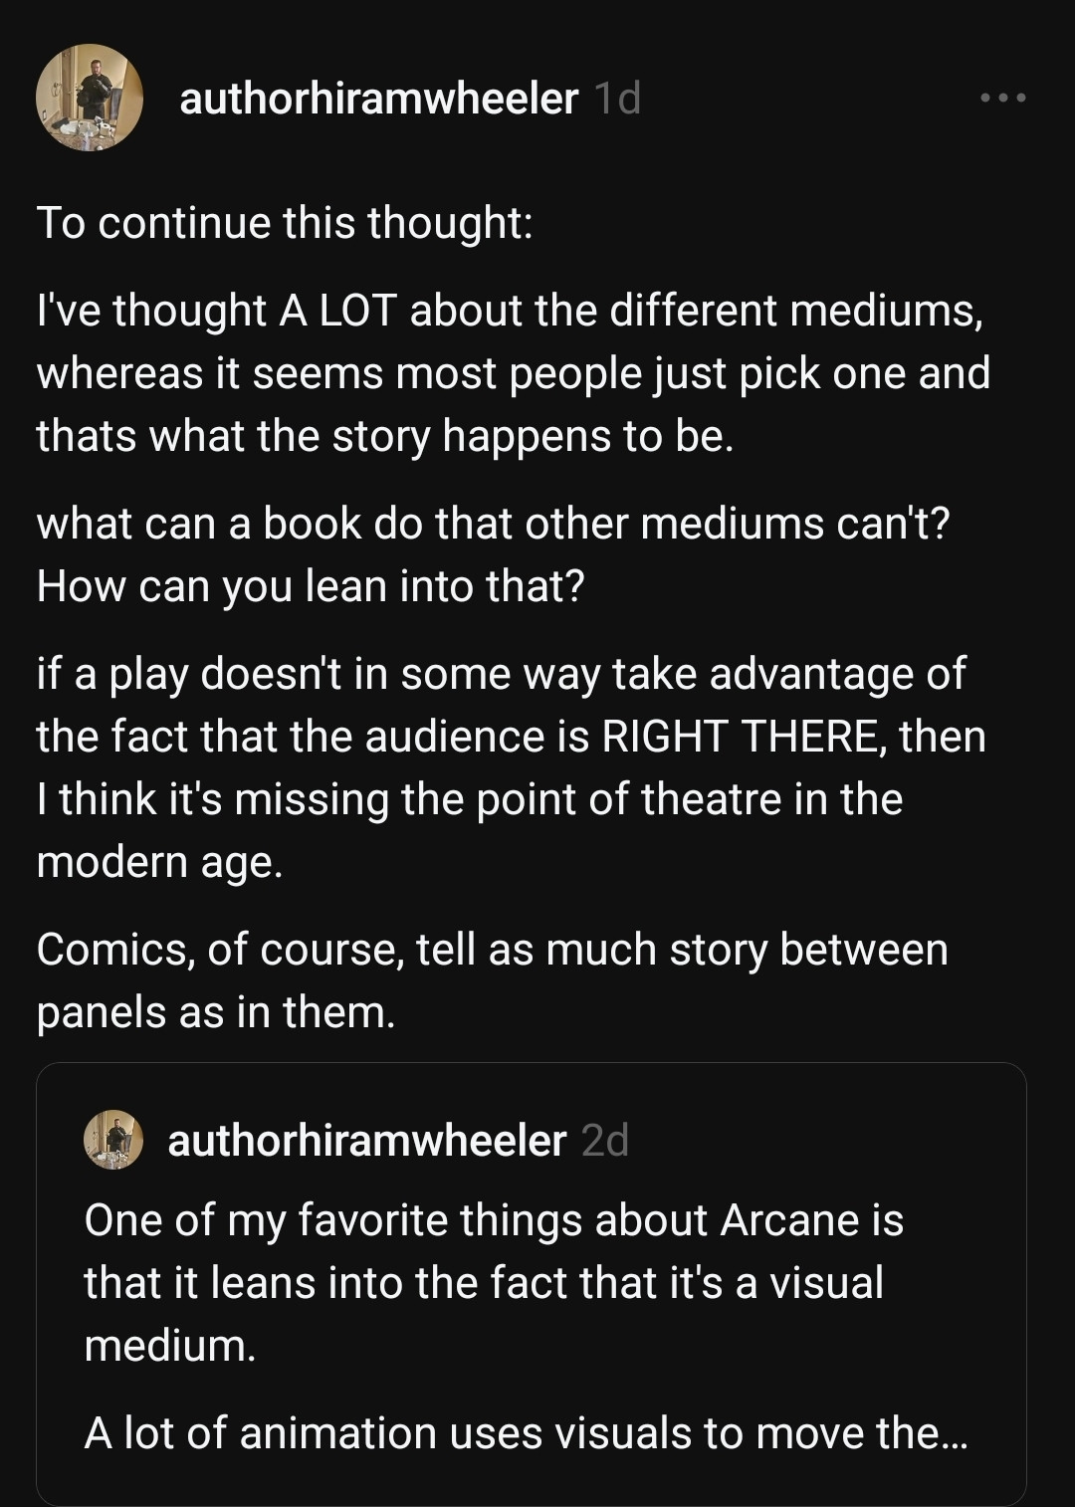Tap the paragraph beginning 'if a play doesn't'

click(512, 767)
